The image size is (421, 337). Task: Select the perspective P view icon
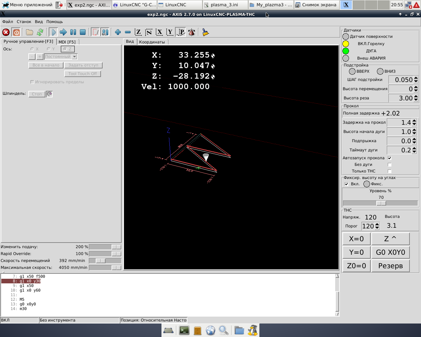coord(181,32)
